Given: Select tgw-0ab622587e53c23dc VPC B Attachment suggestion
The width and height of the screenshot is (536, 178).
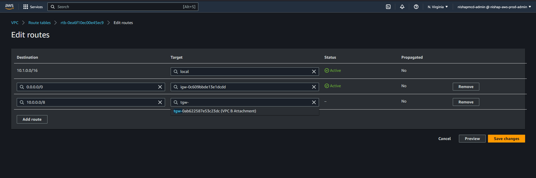Looking at the screenshot, I should point(215,111).
